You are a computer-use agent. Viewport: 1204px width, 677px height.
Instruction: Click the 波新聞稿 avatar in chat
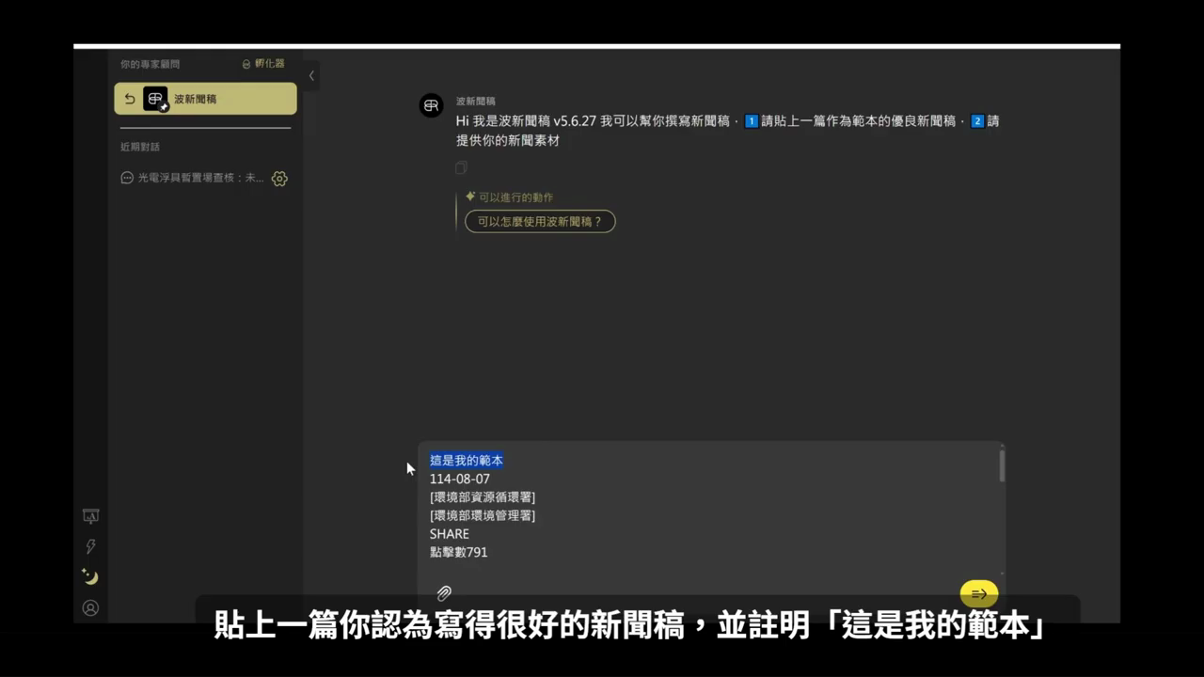pos(432,105)
